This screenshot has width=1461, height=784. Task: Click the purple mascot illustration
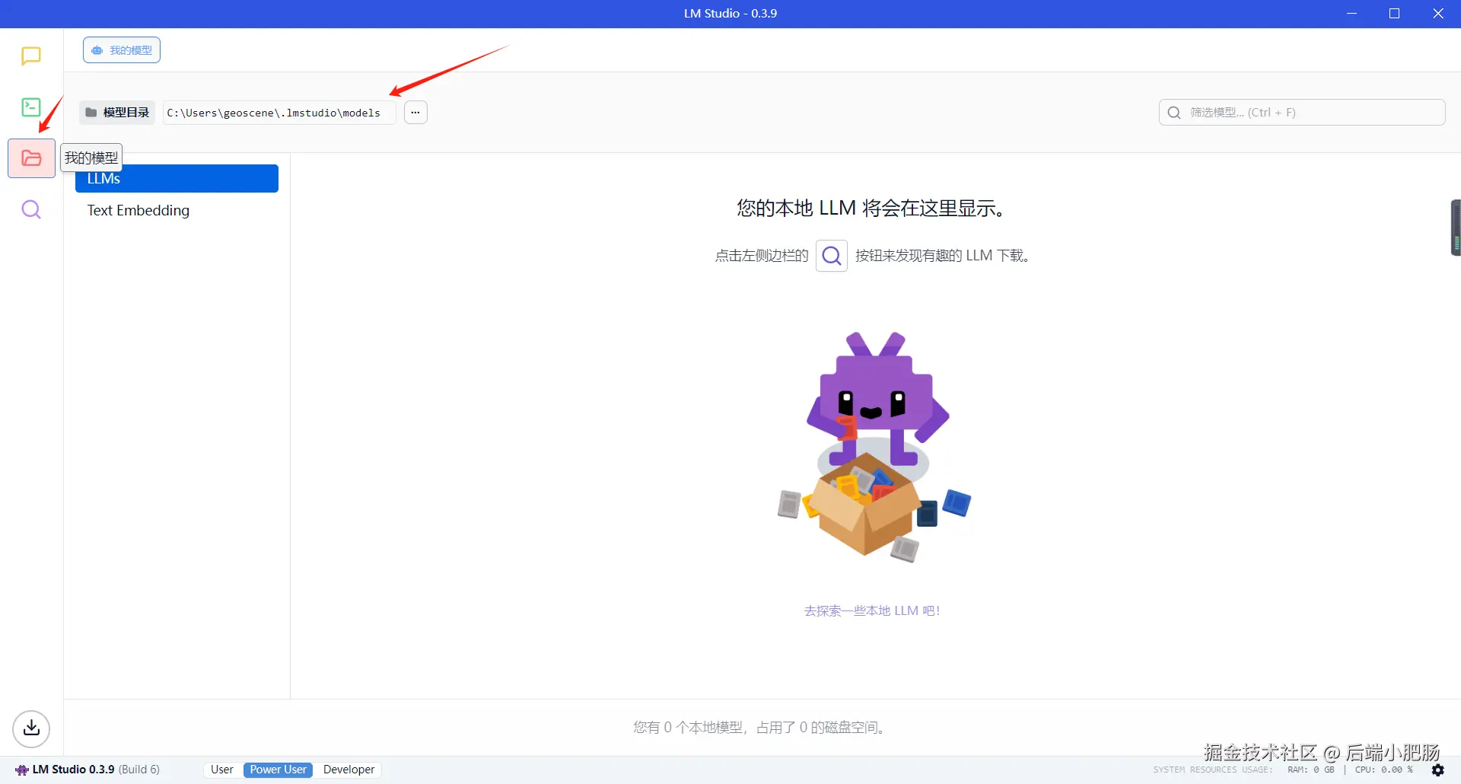pos(874,447)
